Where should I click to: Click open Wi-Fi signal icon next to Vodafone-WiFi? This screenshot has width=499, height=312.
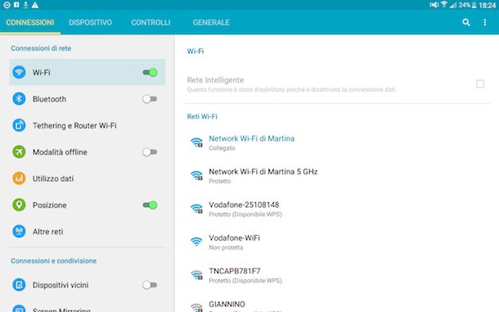[196, 242]
